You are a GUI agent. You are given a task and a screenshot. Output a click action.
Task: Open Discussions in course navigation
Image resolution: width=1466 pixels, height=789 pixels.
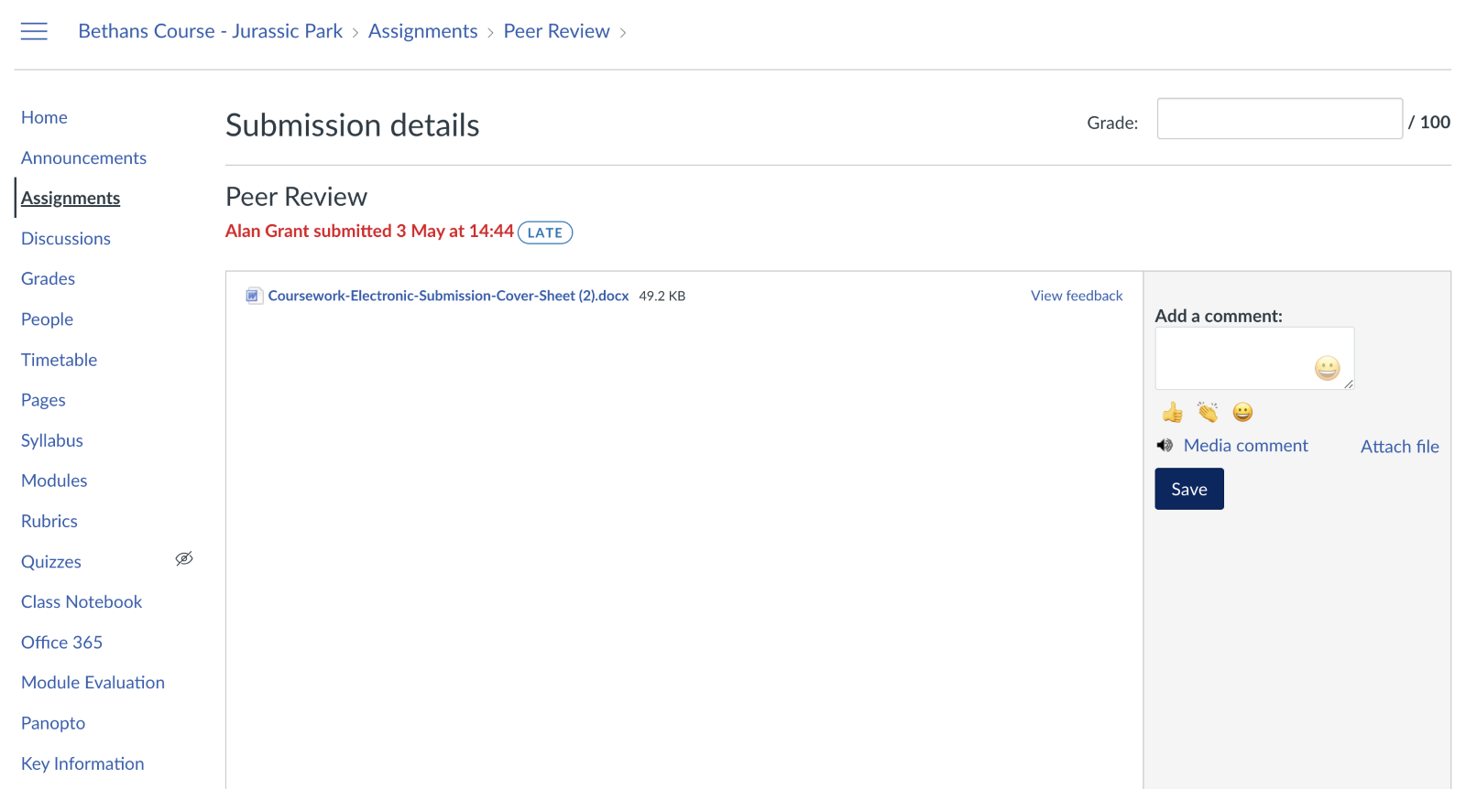pos(66,238)
